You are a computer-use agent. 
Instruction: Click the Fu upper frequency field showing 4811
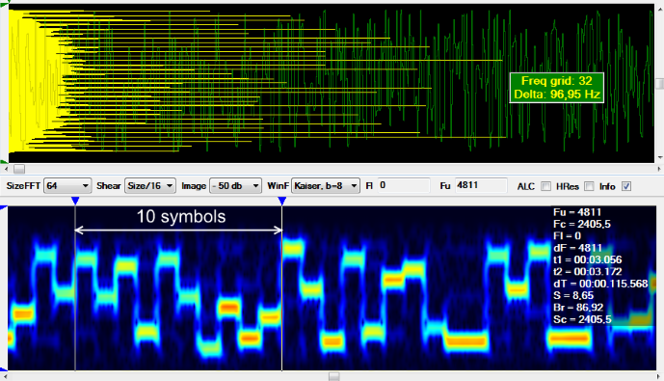tap(481, 185)
